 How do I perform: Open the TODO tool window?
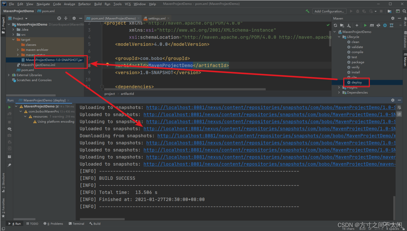32,224
